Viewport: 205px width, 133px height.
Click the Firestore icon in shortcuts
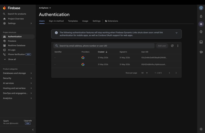coord(4,41)
